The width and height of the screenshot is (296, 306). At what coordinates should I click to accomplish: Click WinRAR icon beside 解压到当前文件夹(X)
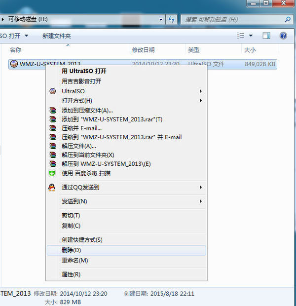[x=52, y=155]
